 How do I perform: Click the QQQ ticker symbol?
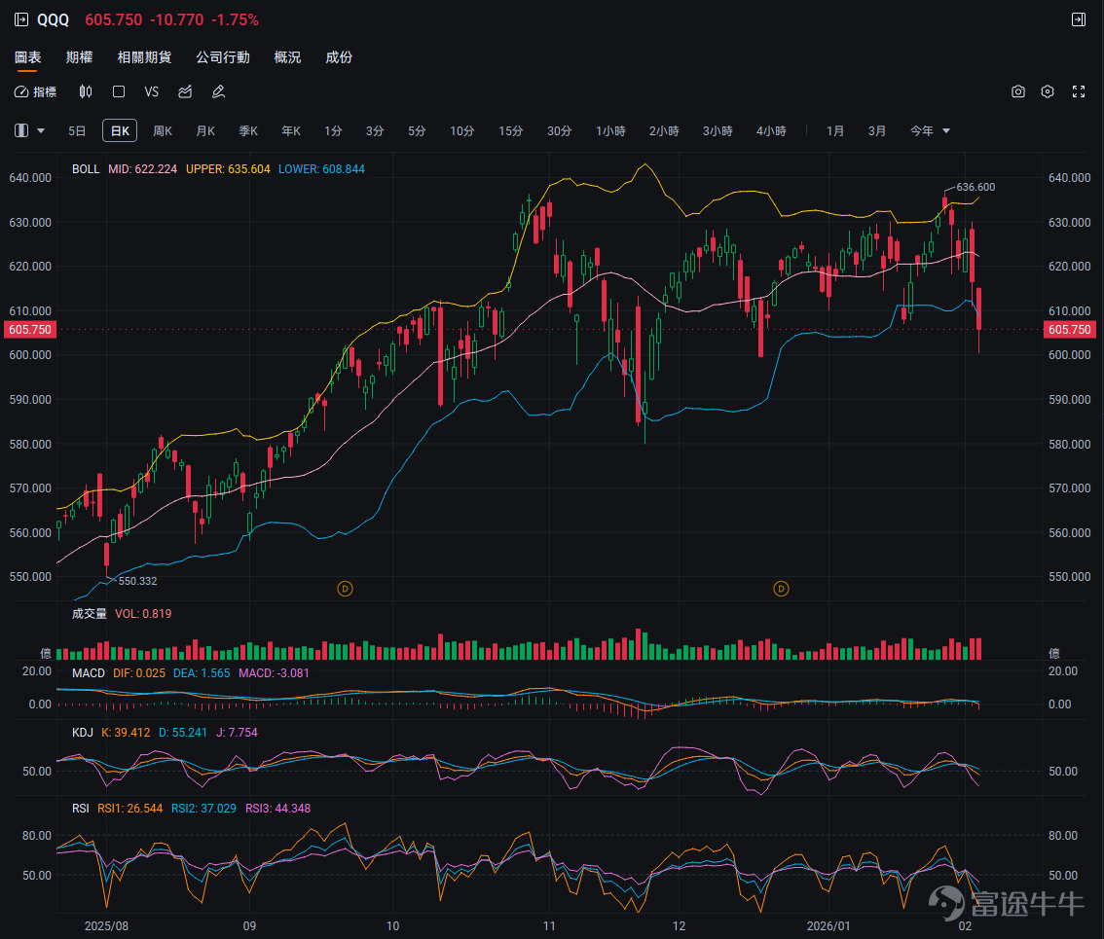coord(53,19)
